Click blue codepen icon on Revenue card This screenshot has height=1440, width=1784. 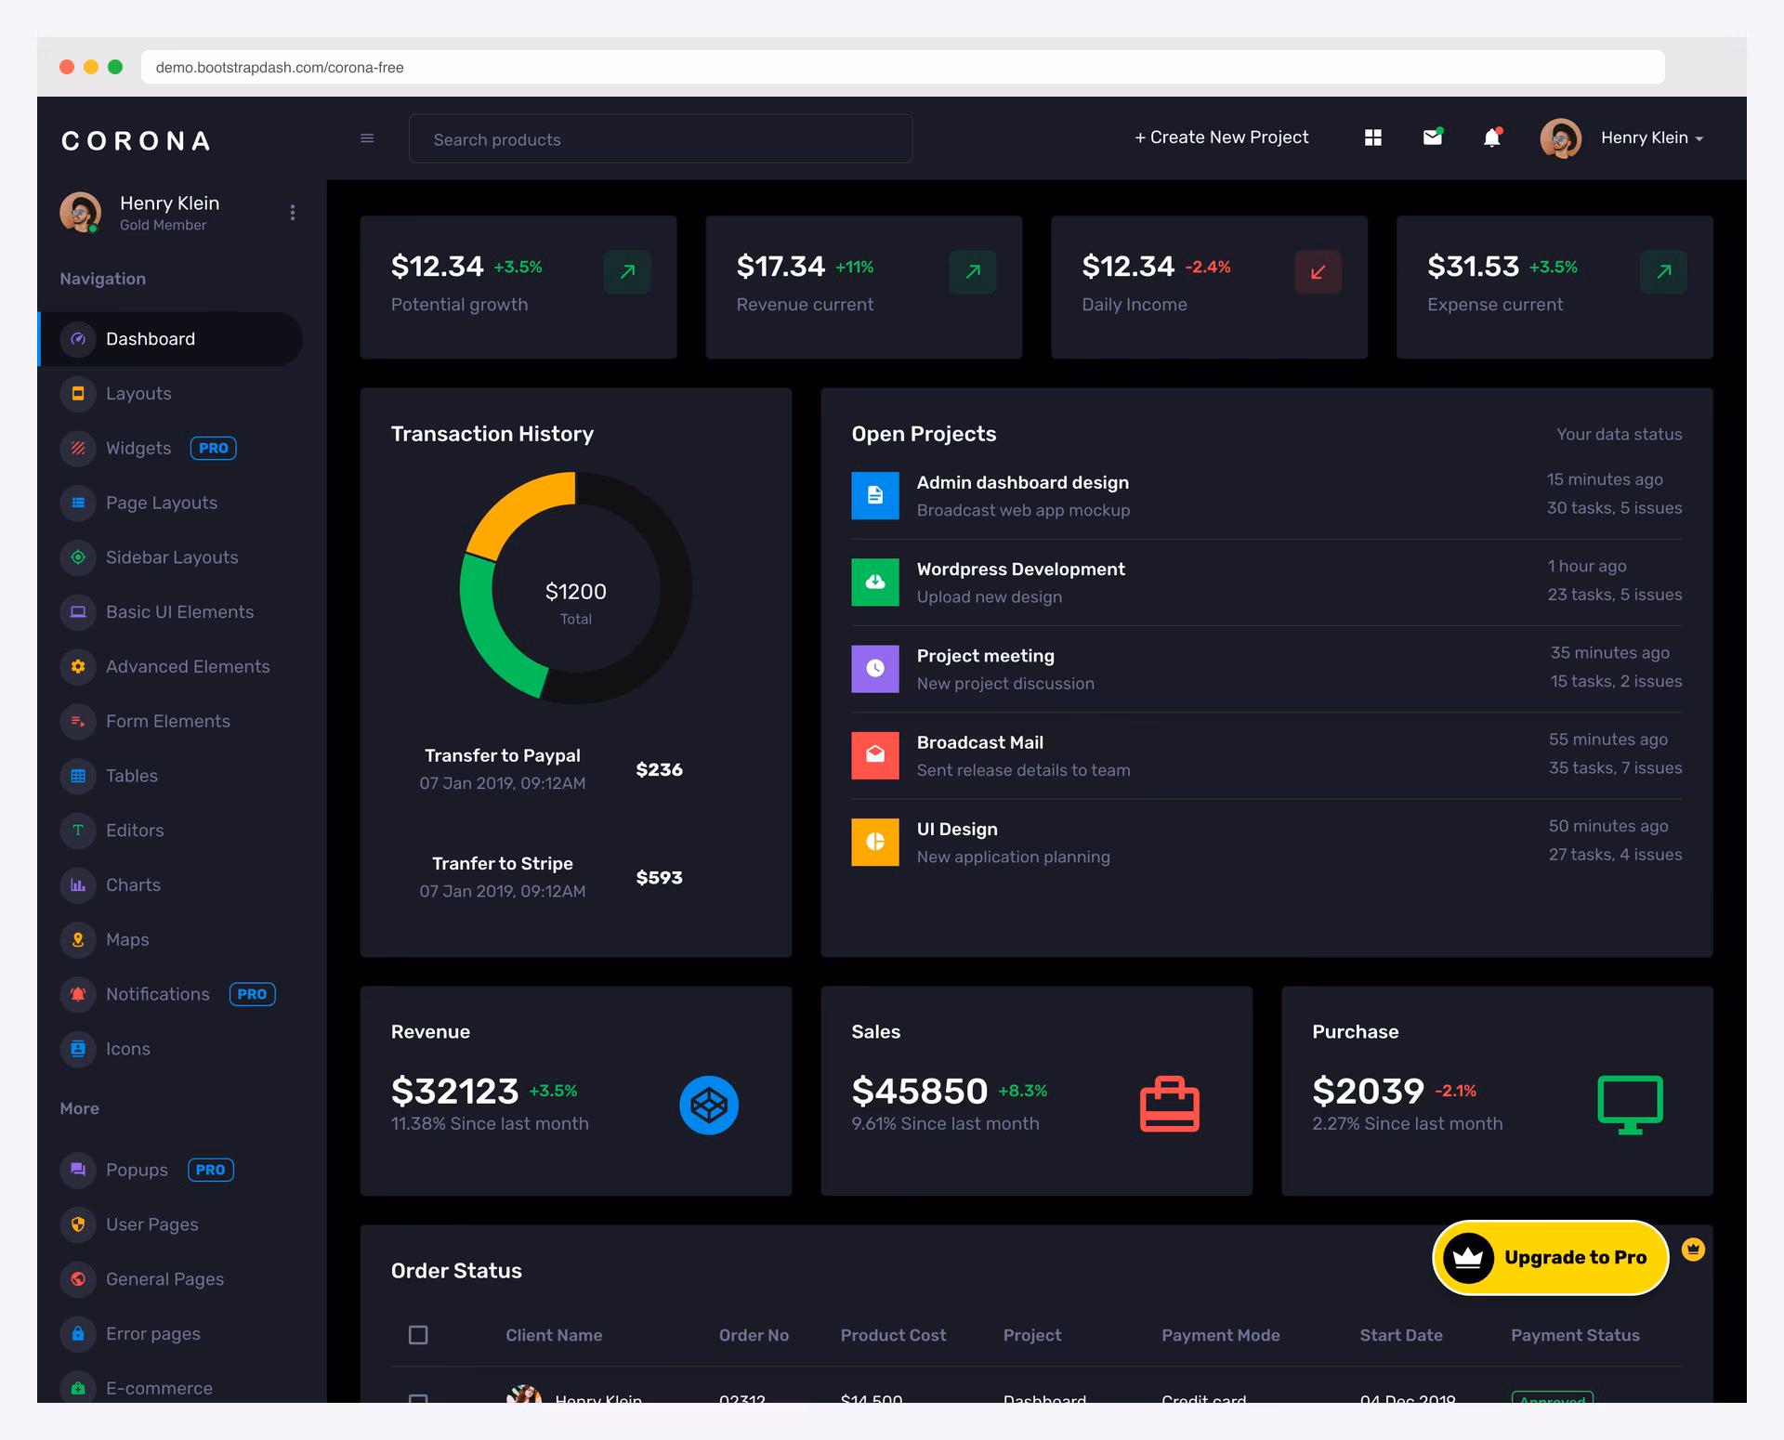[709, 1105]
